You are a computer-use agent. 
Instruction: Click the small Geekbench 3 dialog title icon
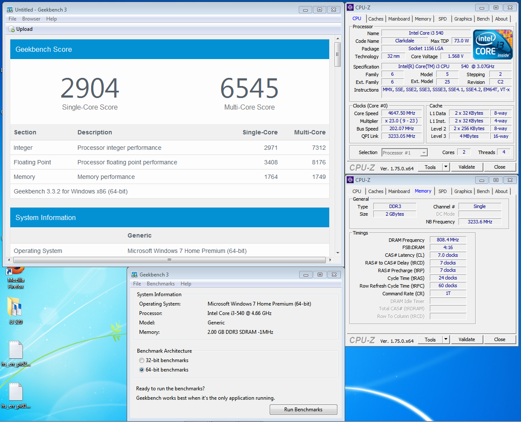pyautogui.click(x=134, y=274)
